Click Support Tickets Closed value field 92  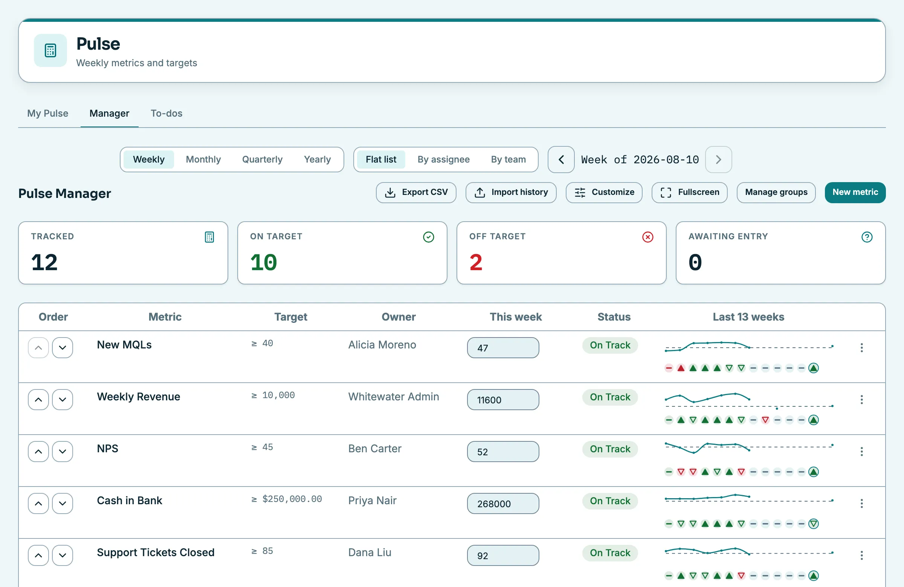pyautogui.click(x=503, y=555)
